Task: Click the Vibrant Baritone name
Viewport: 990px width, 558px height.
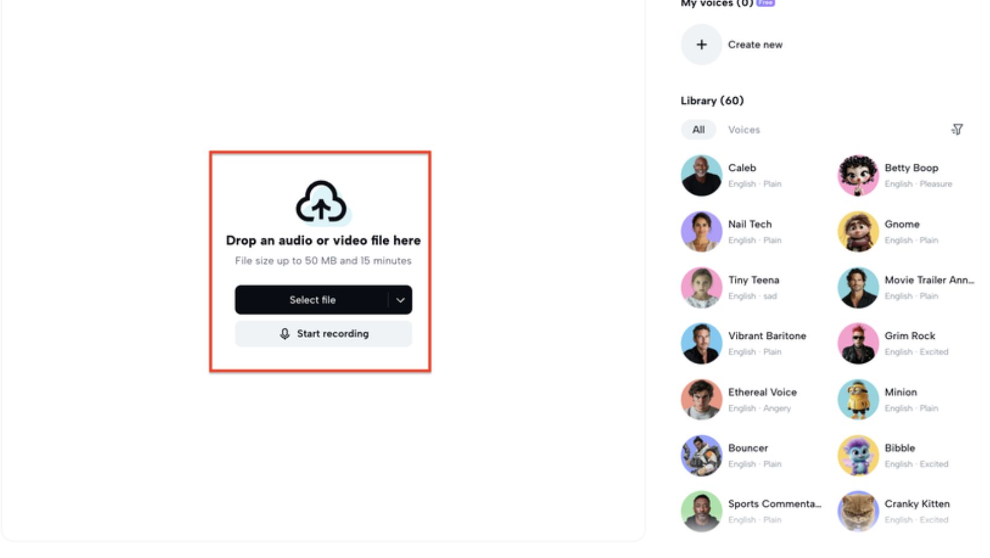Action: click(x=767, y=336)
